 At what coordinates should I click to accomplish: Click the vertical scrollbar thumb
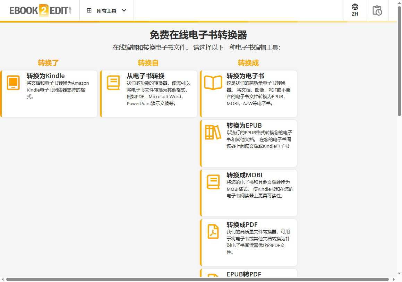coord(399,61)
